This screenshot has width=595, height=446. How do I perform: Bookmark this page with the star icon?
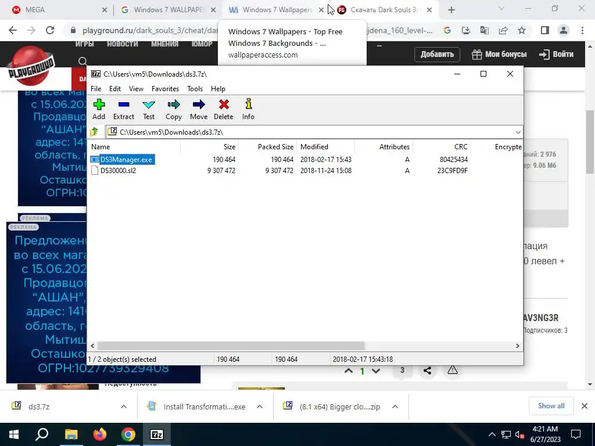point(522,30)
